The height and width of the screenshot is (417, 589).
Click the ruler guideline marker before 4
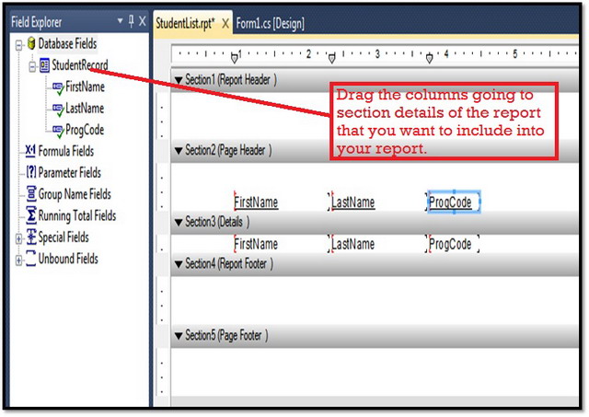tap(430, 58)
